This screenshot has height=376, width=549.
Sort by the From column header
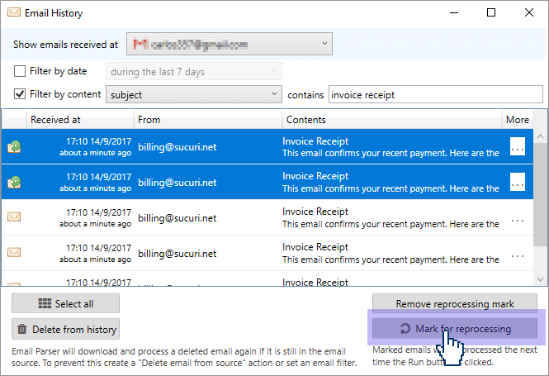coord(208,120)
